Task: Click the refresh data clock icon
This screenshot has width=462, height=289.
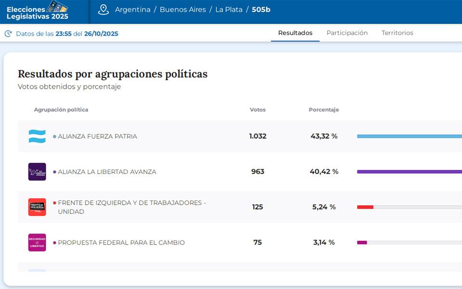Action: tap(8, 34)
